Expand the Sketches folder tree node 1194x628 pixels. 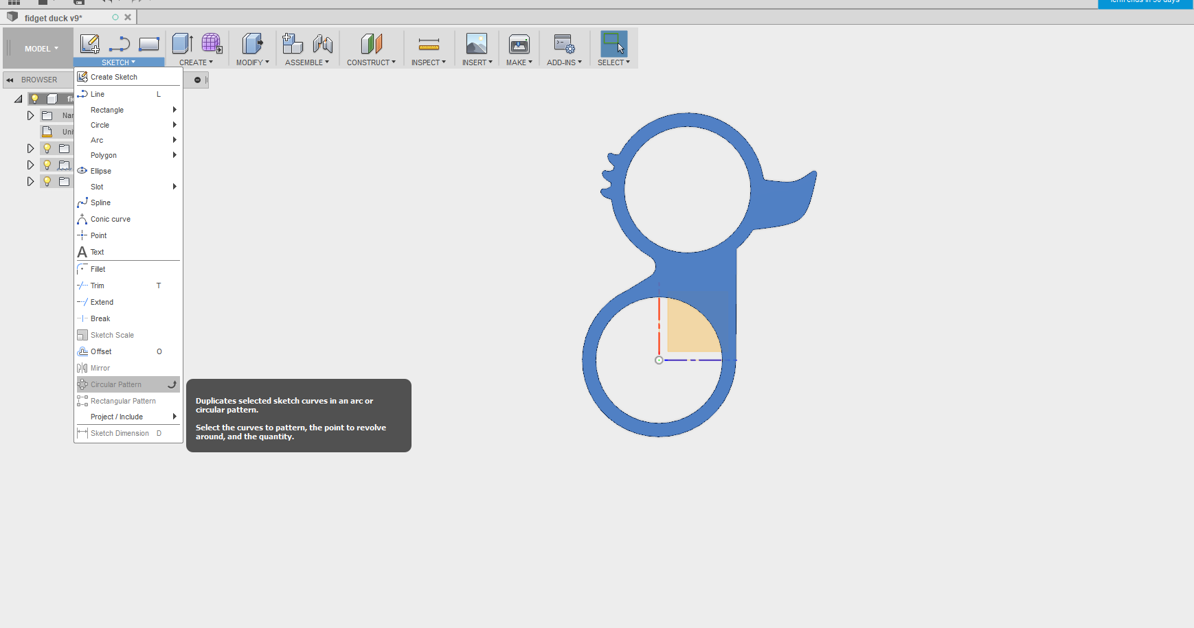coord(30,165)
